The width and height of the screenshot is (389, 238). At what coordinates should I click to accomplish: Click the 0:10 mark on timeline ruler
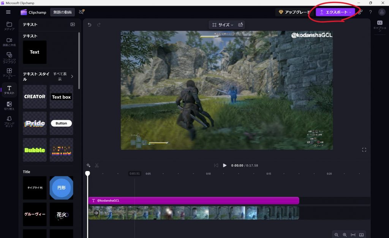click(209, 174)
